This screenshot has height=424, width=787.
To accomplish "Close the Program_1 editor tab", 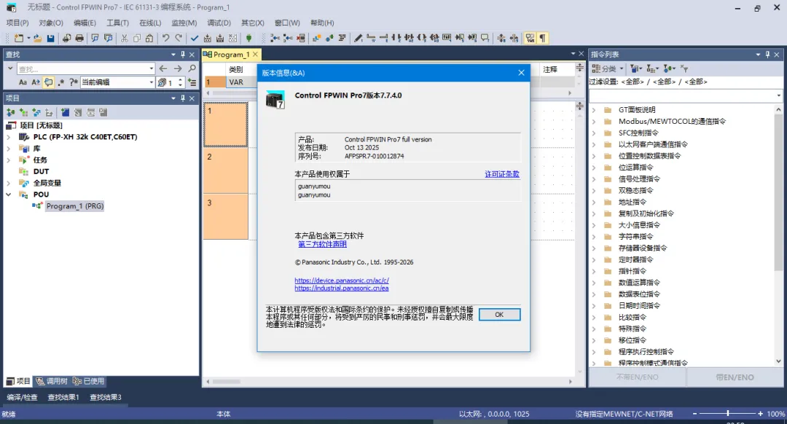I will click(x=256, y=54).
